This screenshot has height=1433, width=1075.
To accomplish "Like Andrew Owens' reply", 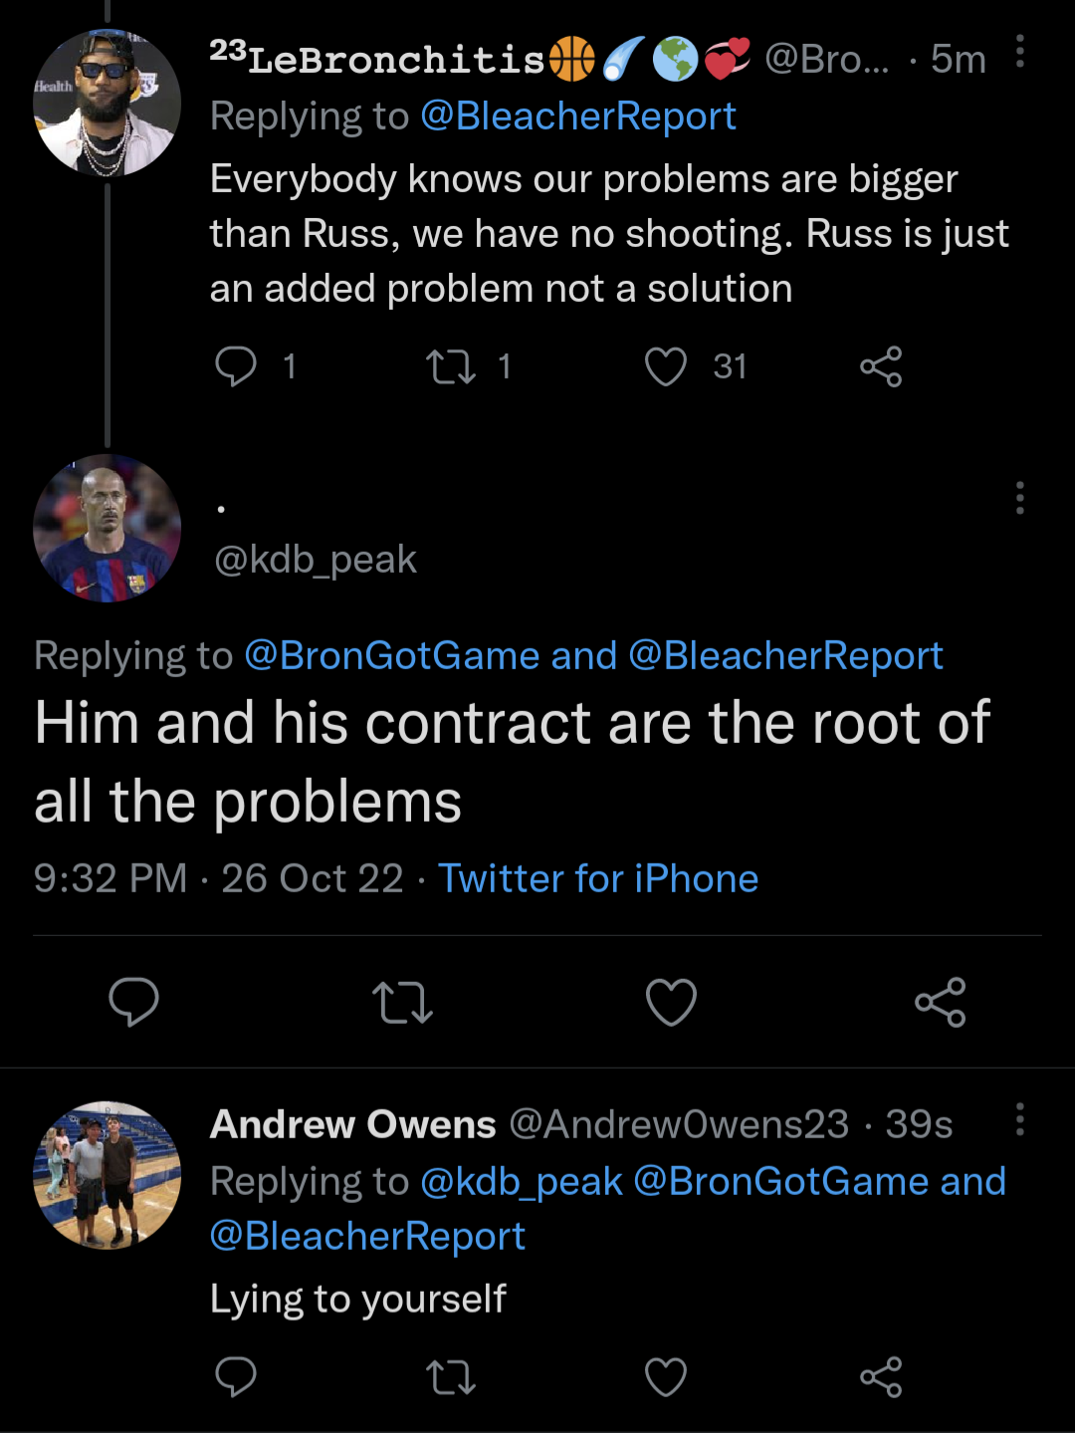I will tap(666, 1377).
